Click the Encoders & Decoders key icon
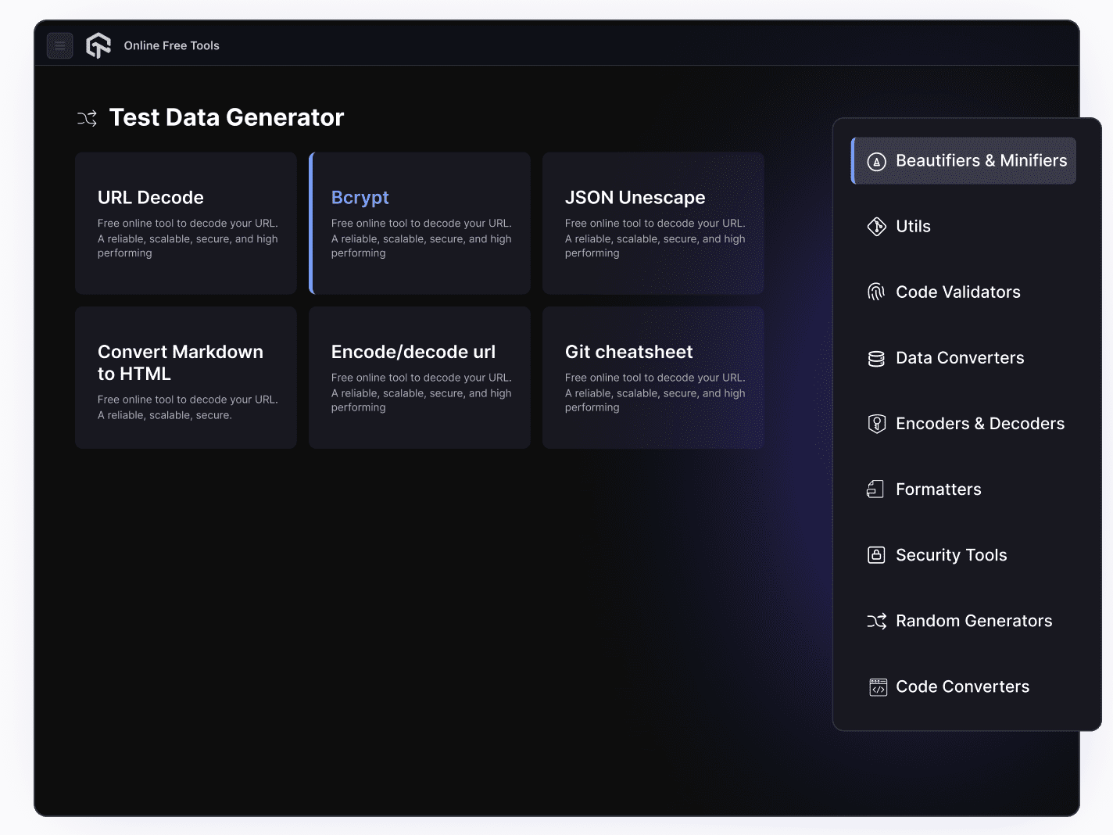Image resolution: width=1113 pixels, height=835 pixels. 877,423
